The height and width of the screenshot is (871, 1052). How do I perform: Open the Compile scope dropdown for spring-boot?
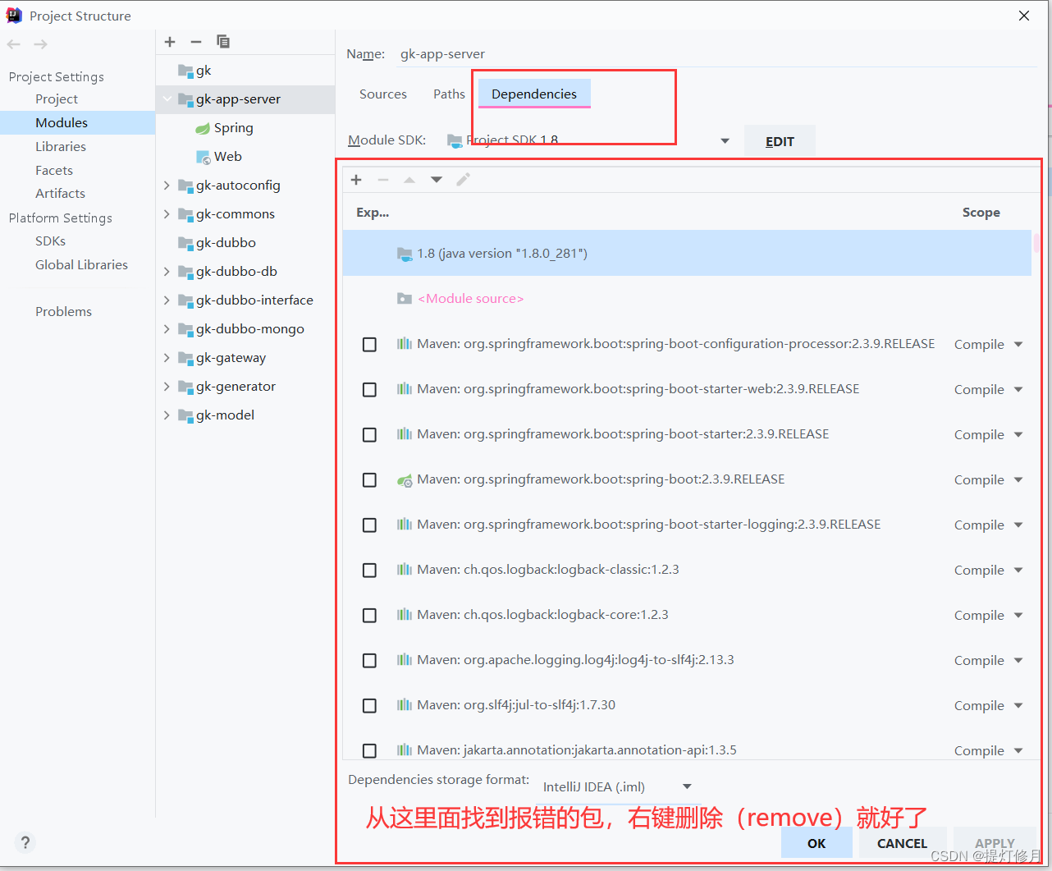click(1018, 479)
